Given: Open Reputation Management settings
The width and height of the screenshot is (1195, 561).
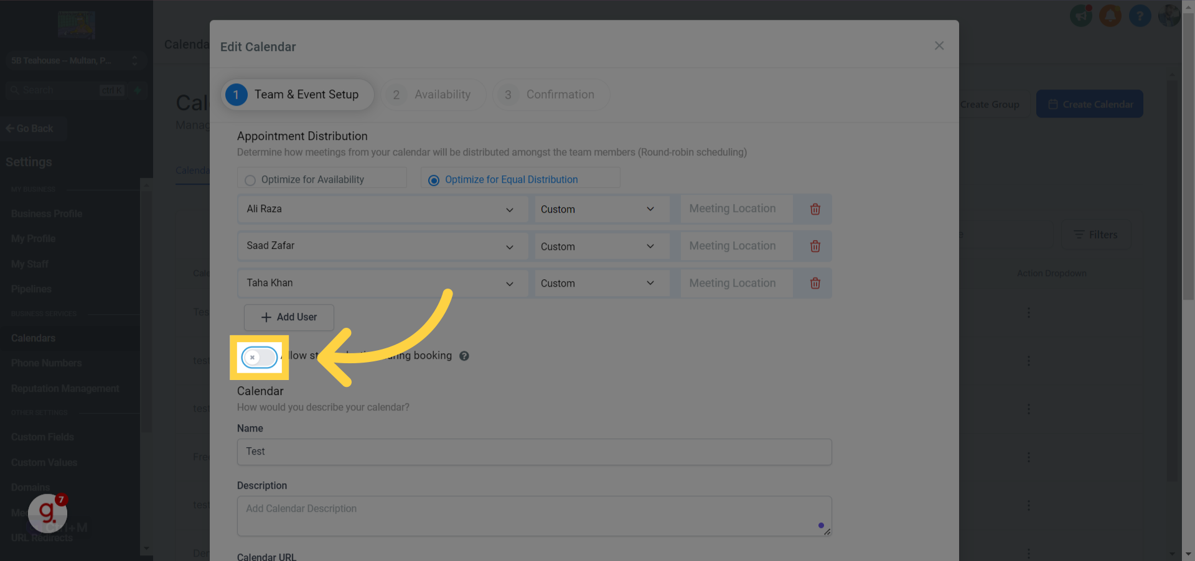Looking at the screenshot, I should [x=65, y=388].
